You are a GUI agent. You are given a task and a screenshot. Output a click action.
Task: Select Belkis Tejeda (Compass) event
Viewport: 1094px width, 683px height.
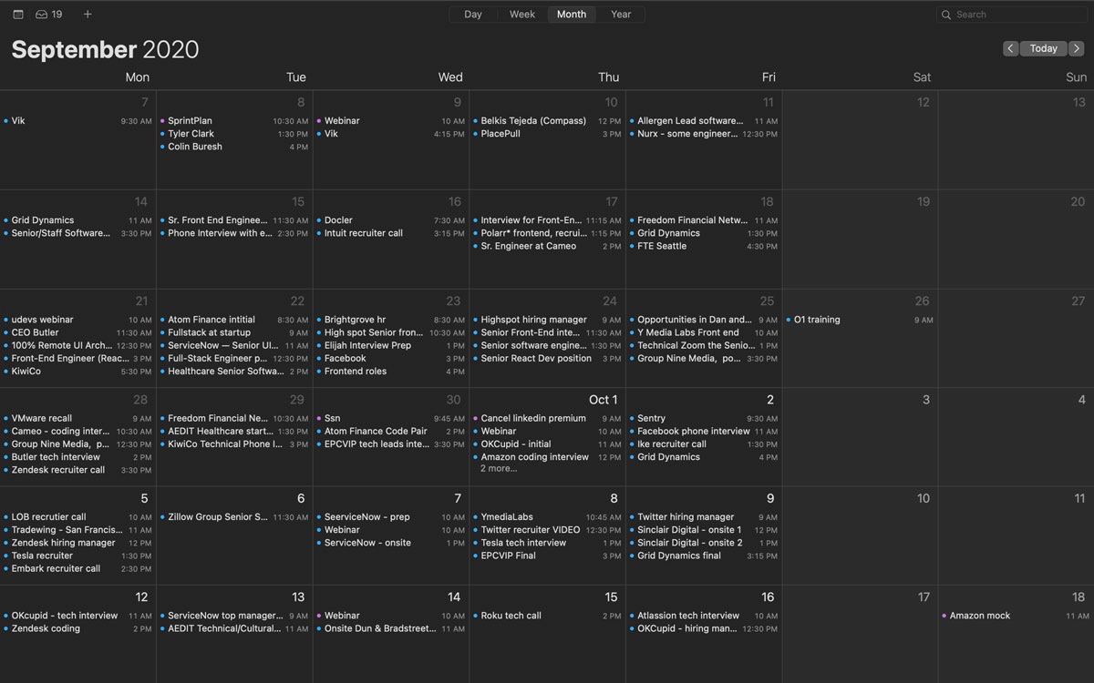coord(547,121)
